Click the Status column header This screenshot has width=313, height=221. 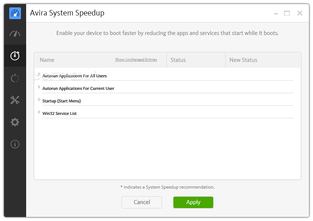click(178, 60)
